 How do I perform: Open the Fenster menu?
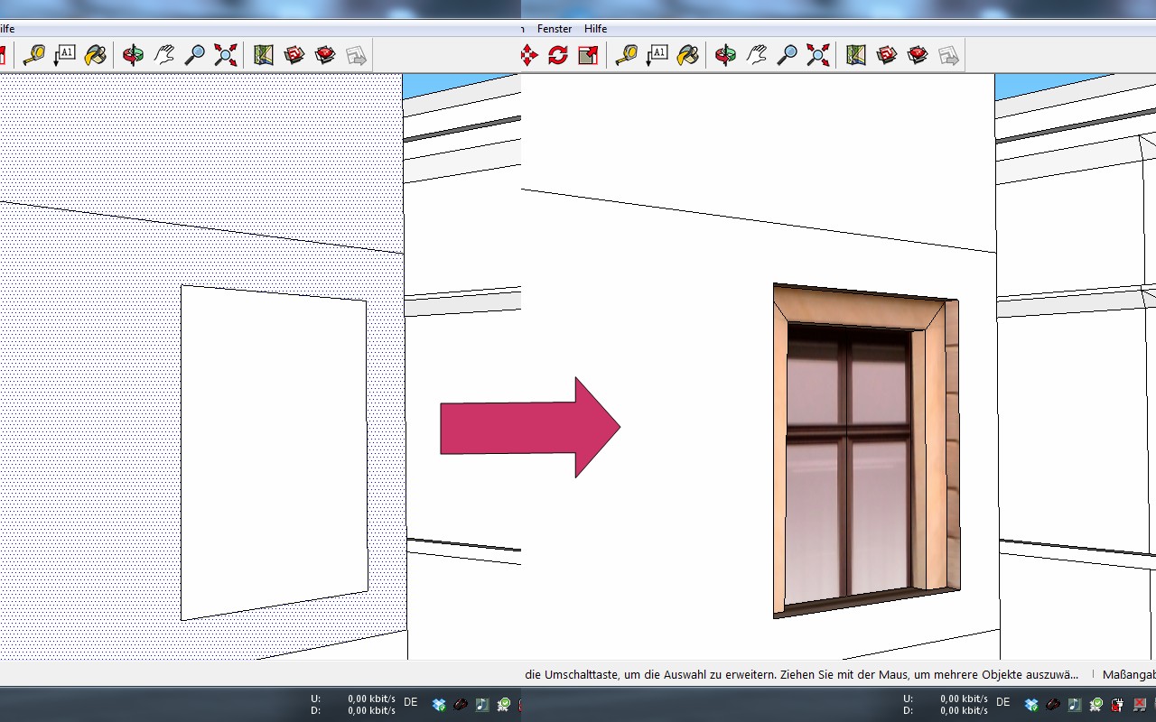[555, 29]
